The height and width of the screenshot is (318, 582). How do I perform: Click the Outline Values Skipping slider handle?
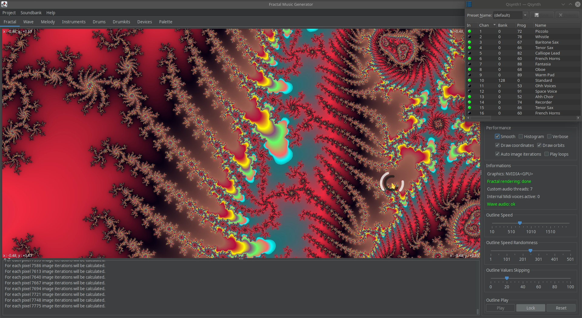[x=507, y=278]
